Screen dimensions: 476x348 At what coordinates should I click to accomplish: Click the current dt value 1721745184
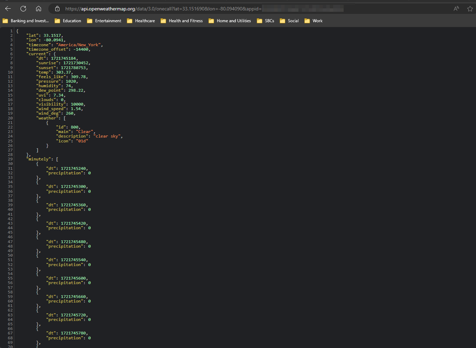click(x=63, y=58)
